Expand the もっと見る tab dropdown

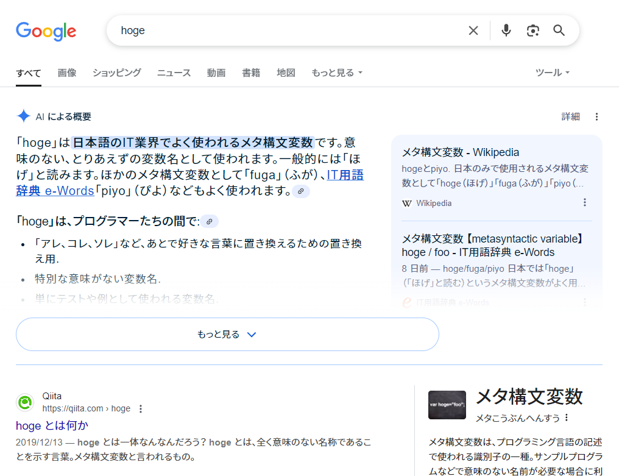click(337, 73)
